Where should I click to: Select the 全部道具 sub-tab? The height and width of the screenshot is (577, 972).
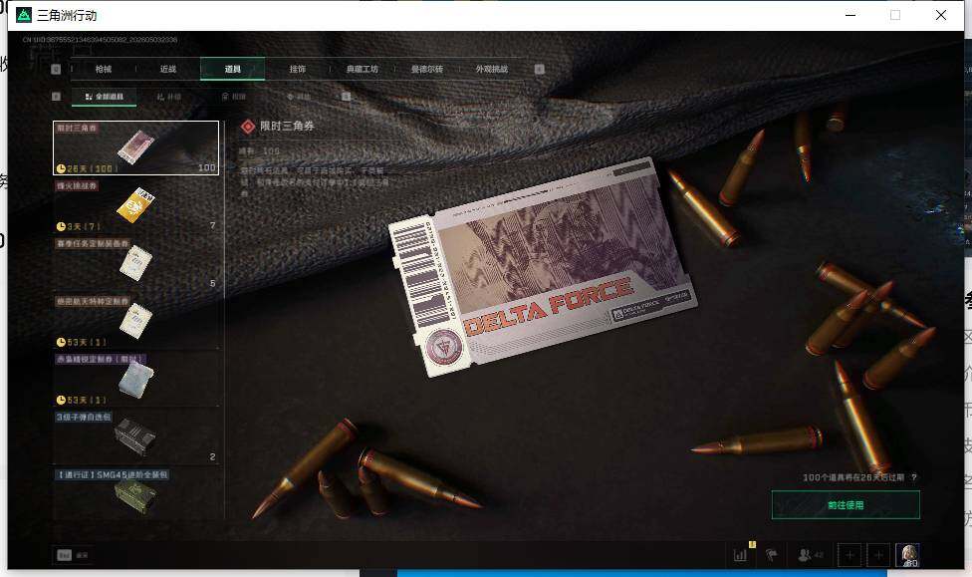[x=105, y=97]
